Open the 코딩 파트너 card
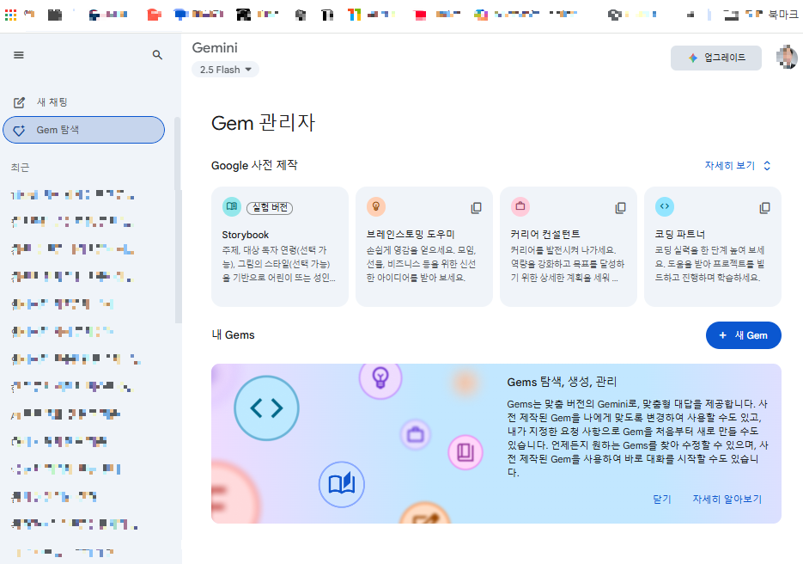 coord(713,247)
